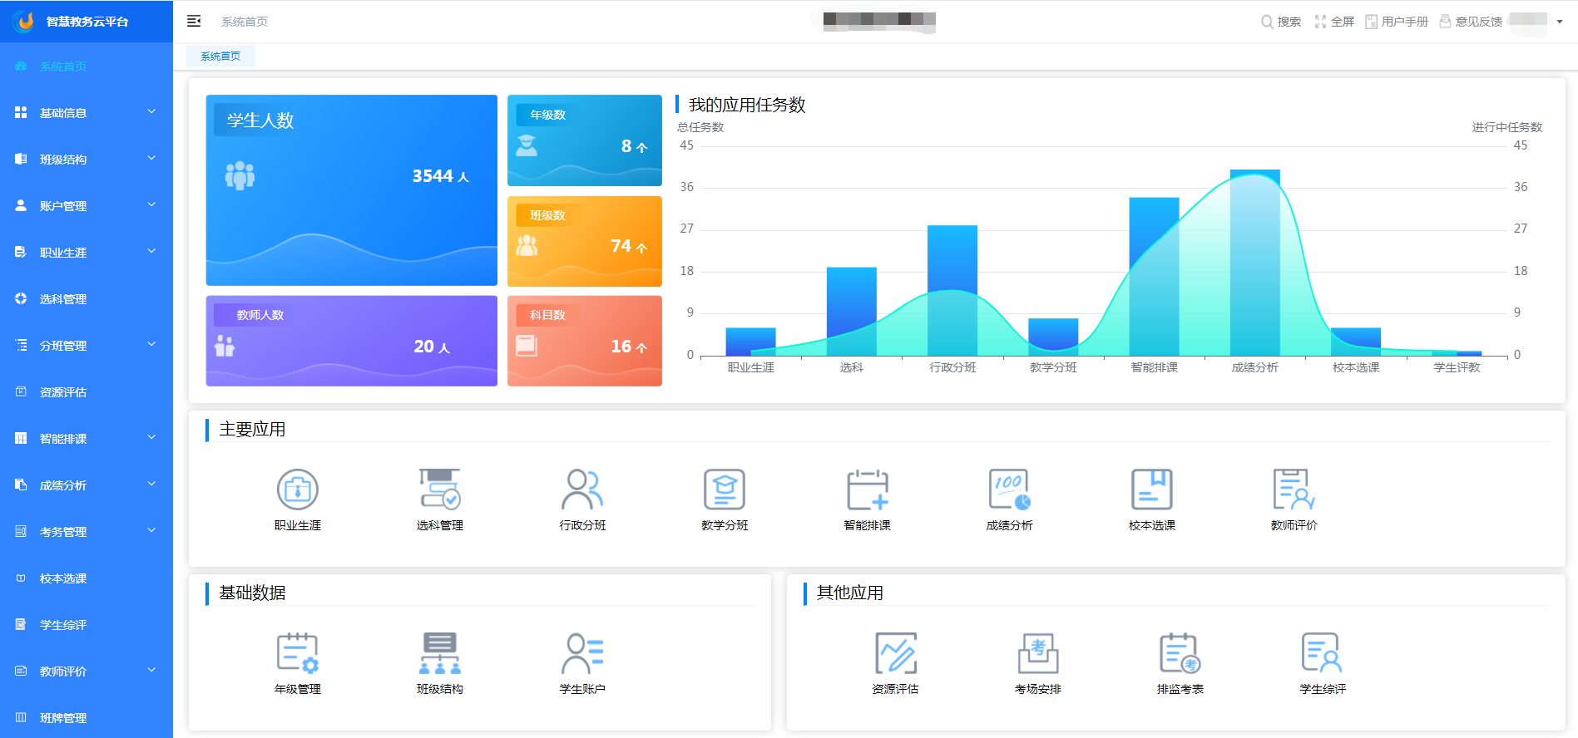Open the 成绩分析 score icon in 主要应用

(x=1009, y=490)
